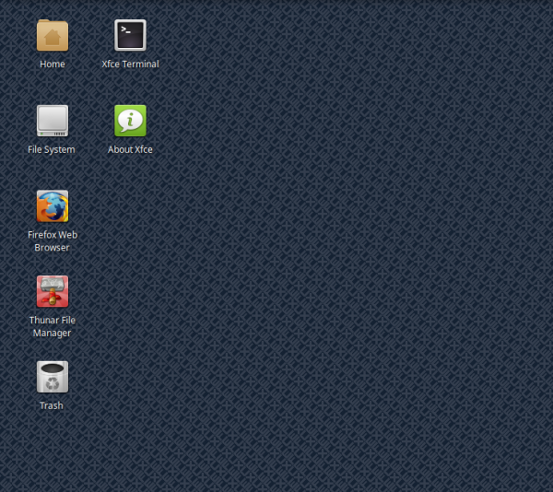
Task: Select the Firefox Web Browser icon
Action: 53,206
